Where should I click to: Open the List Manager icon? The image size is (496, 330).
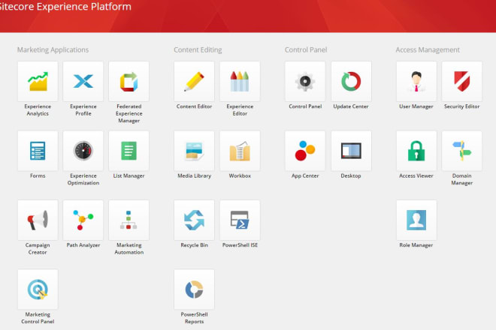point(129,151)
